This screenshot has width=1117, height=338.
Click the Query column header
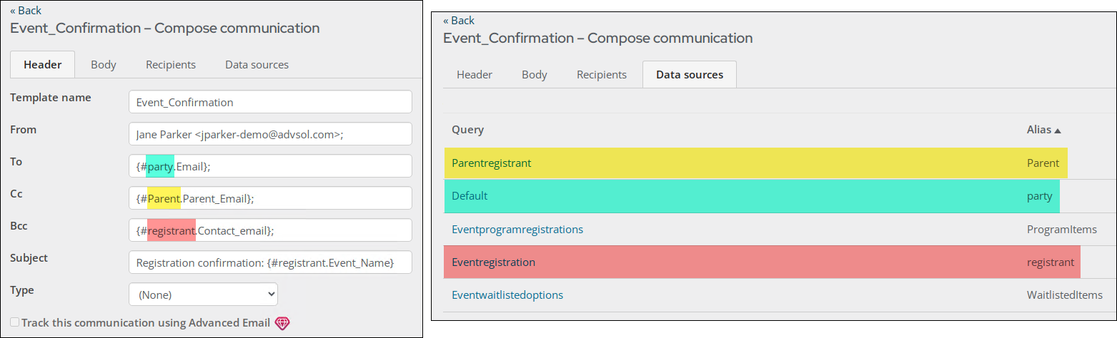pyautogui.click(x=467, y=130)
